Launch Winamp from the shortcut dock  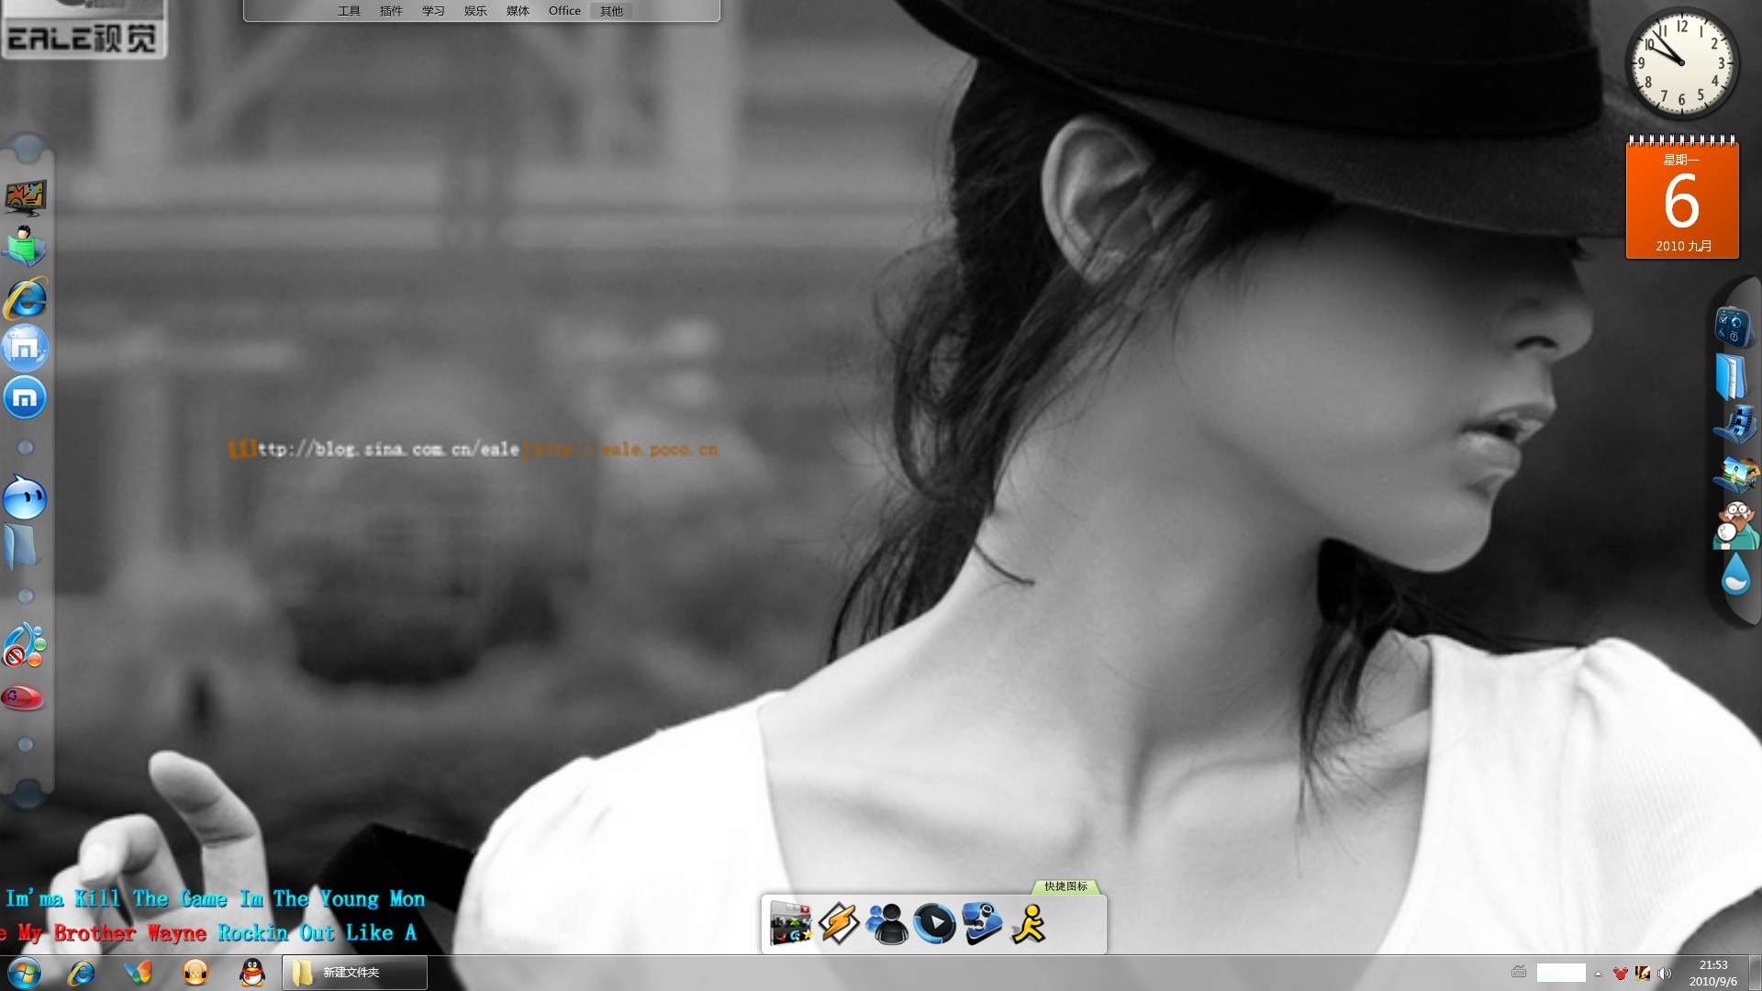pos(839,923)
